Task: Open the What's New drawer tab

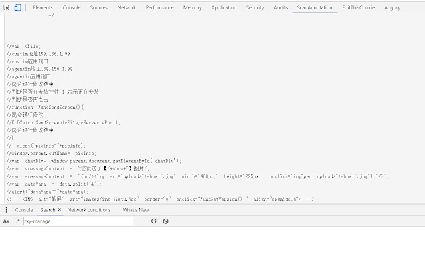Action: pos(135,210)
